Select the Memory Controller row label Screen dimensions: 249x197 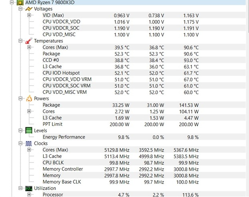pyautogui.click(x=63, y=169)
